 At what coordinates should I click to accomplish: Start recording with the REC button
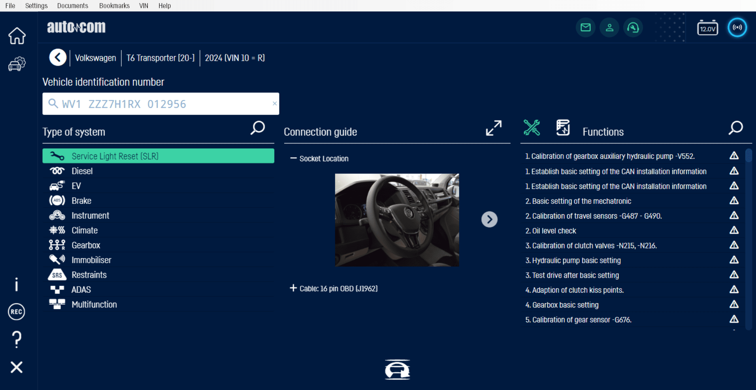[16, 312]
